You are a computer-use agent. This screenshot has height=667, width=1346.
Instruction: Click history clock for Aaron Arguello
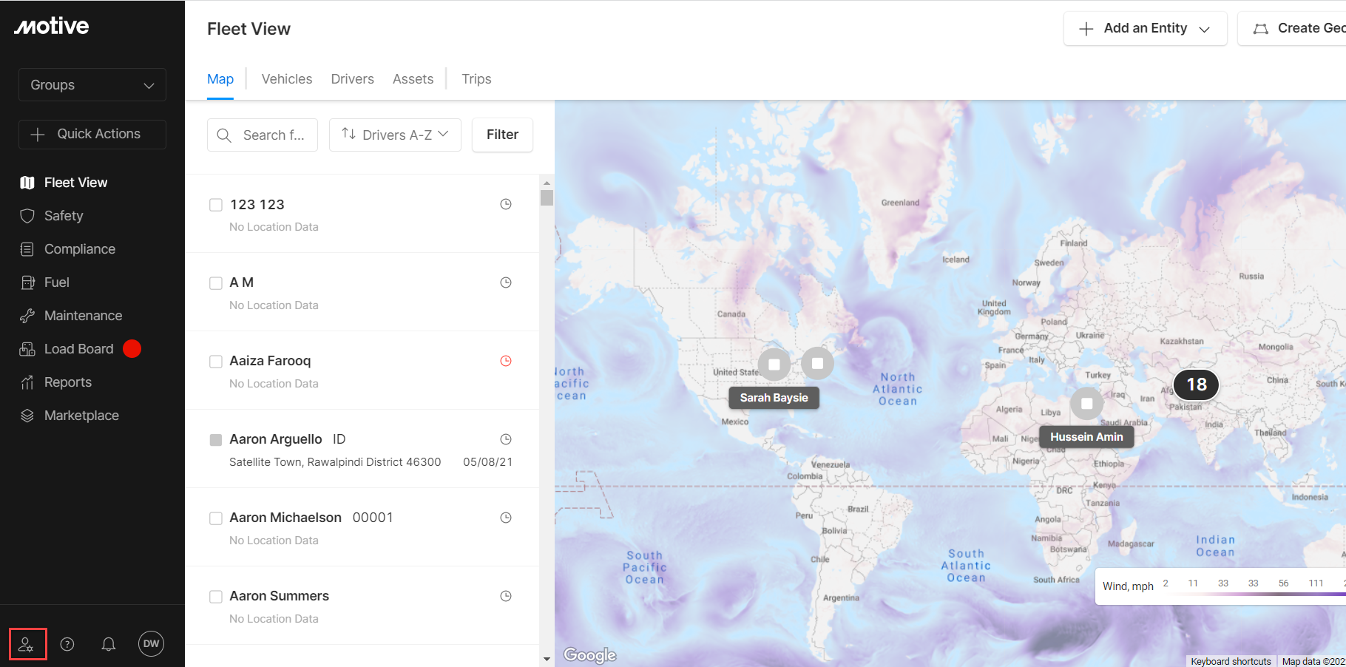click(506, 439)
